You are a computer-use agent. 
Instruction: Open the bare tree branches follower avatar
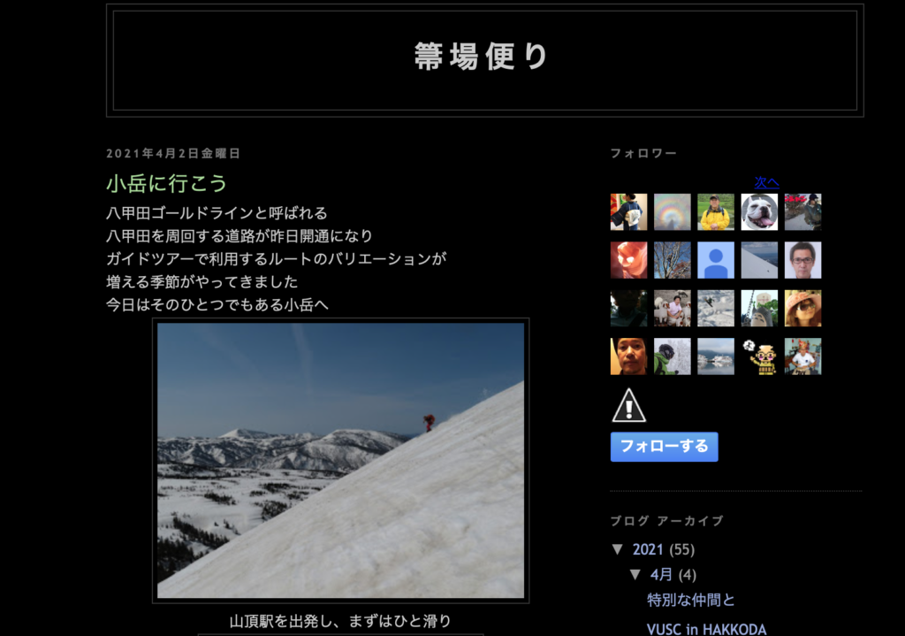673,260
